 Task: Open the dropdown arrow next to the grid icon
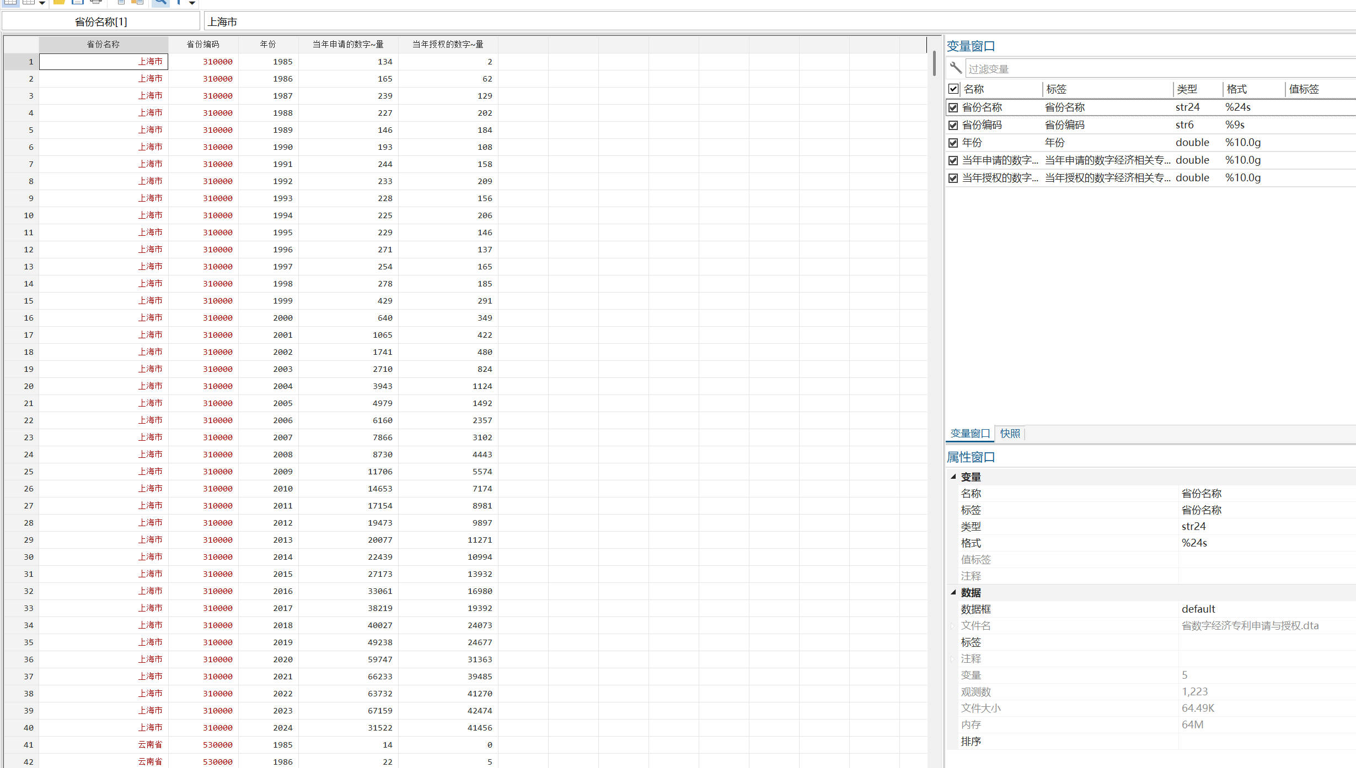pyautogui.click(x=42, y=3)
